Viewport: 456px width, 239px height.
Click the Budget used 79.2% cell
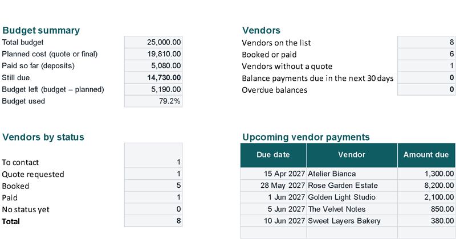click(153, 101)
